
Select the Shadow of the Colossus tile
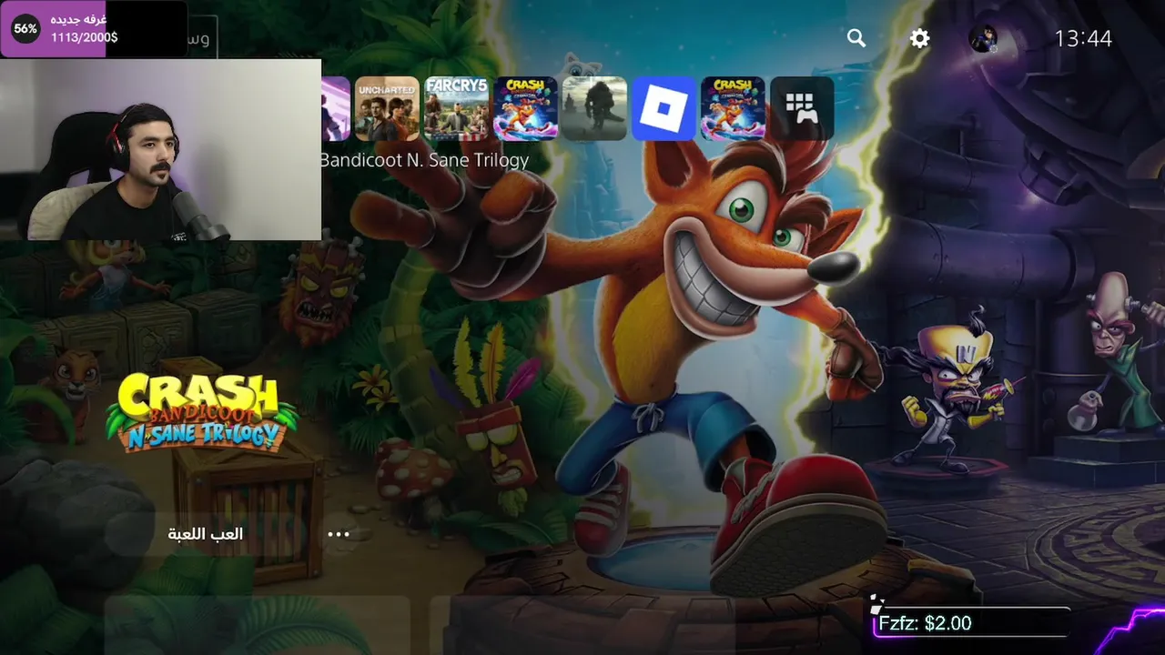pos(594,108)
